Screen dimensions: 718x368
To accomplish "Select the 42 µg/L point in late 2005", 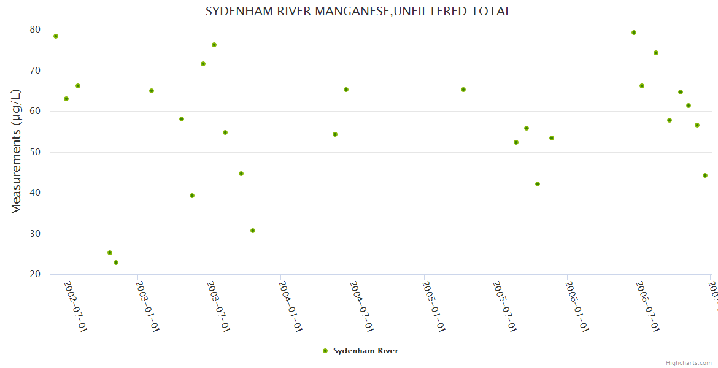I will point(538,184).
